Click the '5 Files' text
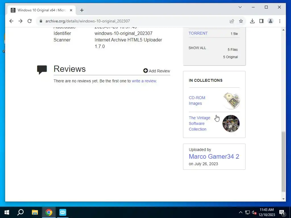 click(x=232, y=50)
